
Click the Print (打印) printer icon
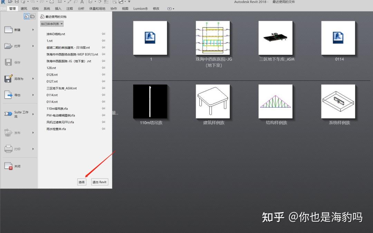coord(8,149)
